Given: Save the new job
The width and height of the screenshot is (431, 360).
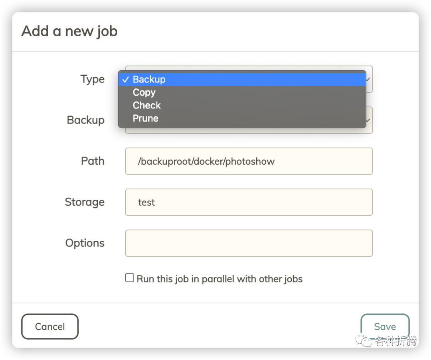Looking at the screenshot, I should pos(385,327).
